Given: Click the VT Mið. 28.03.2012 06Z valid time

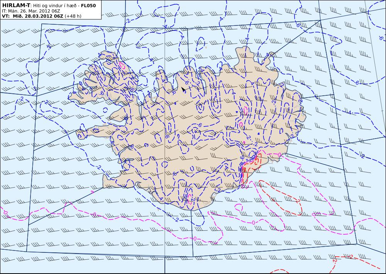Looking at the screenshot, I should point(32,16).
